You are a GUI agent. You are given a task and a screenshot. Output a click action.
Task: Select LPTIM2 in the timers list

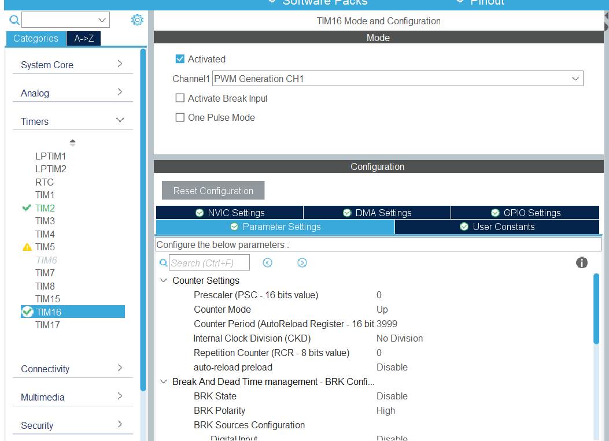tap(50, 169)
